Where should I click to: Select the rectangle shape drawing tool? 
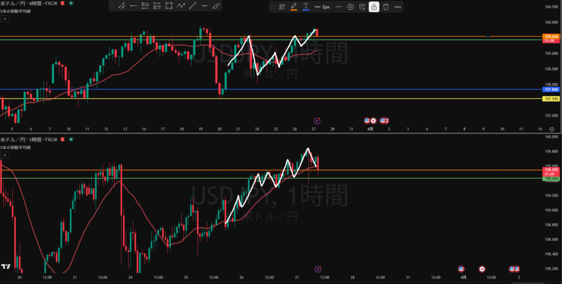pyautogui.click(x=169, y=7)
